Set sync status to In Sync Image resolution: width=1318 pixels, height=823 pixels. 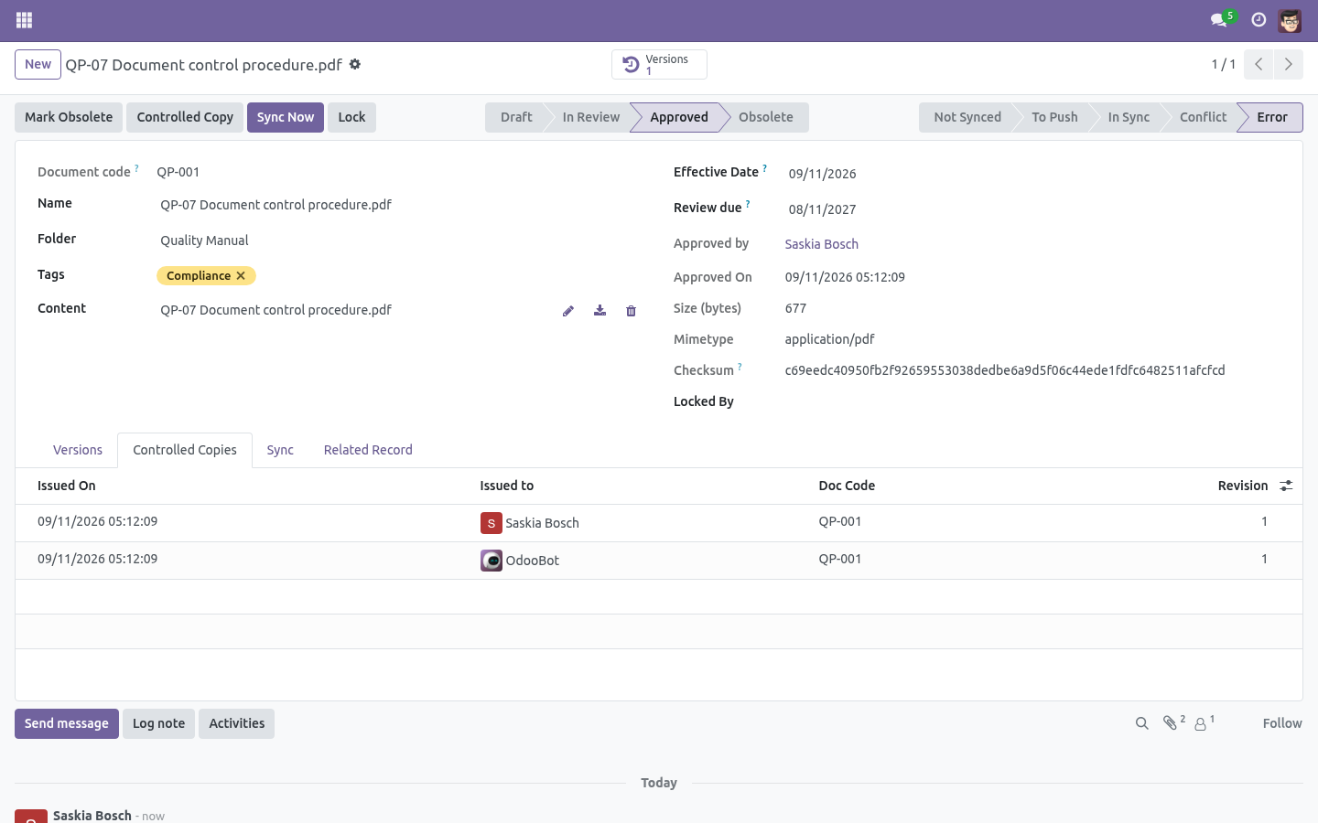point(1129,117)
